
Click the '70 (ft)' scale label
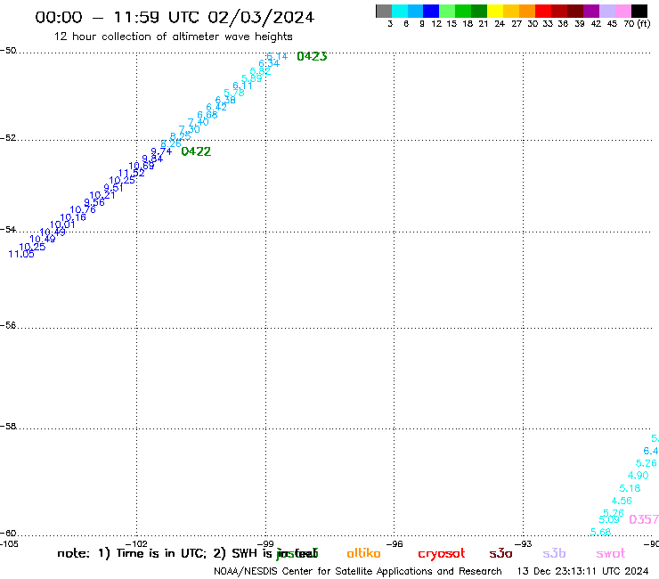[x=637, y=24]
